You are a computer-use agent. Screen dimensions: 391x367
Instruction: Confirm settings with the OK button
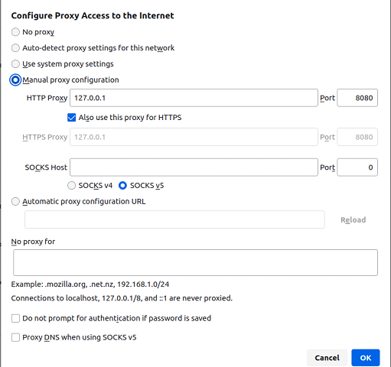pyautogui.click(x=366, y=358)
